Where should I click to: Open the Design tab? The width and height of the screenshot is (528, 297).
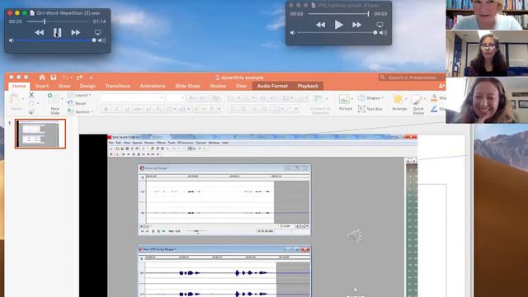pos(87,86)
